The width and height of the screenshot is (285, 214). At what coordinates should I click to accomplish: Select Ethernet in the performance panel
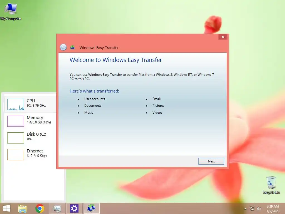point(30,154)
